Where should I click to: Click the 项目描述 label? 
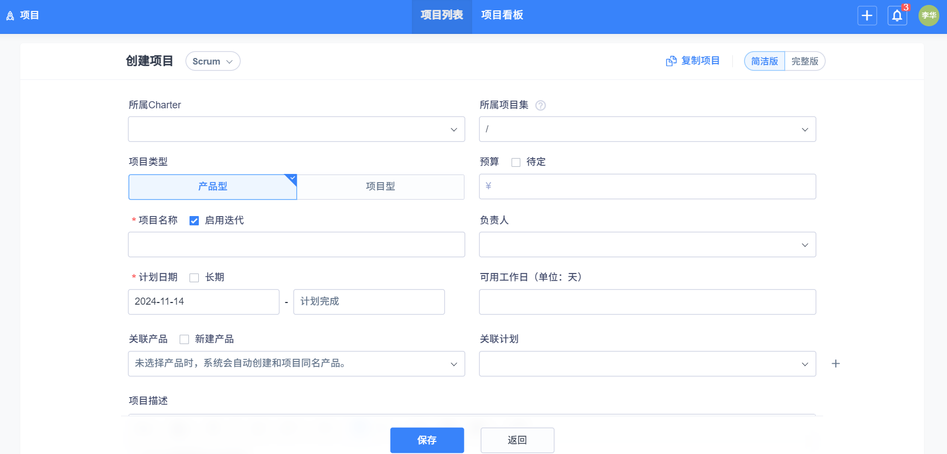click(148, 401)
